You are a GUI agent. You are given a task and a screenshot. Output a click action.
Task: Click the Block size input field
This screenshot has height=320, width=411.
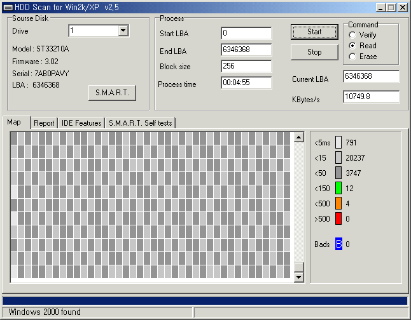pyautogui.click(x=246, y=67)
